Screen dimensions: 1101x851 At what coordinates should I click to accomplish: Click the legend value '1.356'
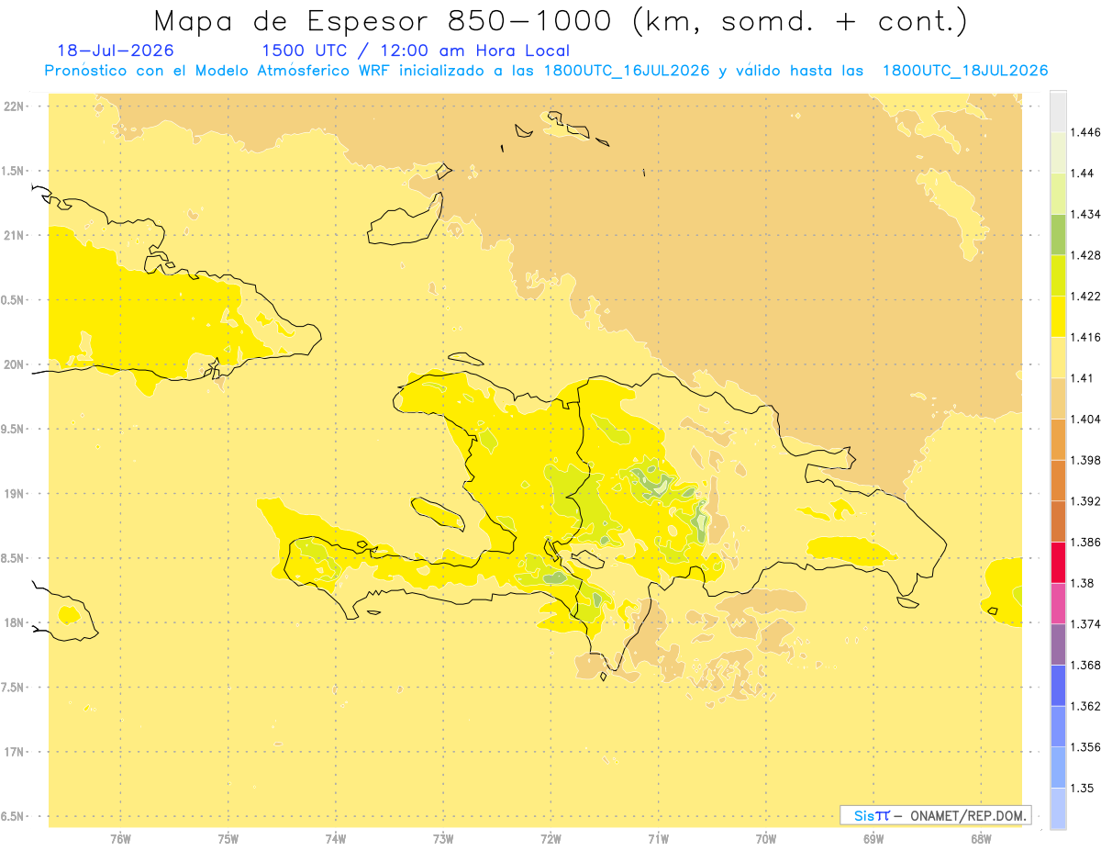pos(1085,747)
